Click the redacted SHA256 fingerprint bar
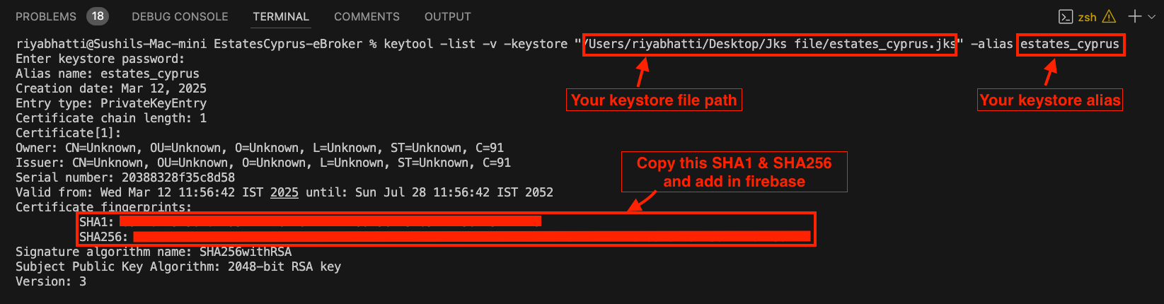Image resolution: width=1164 pixels, height=304 pixels. 471,236
